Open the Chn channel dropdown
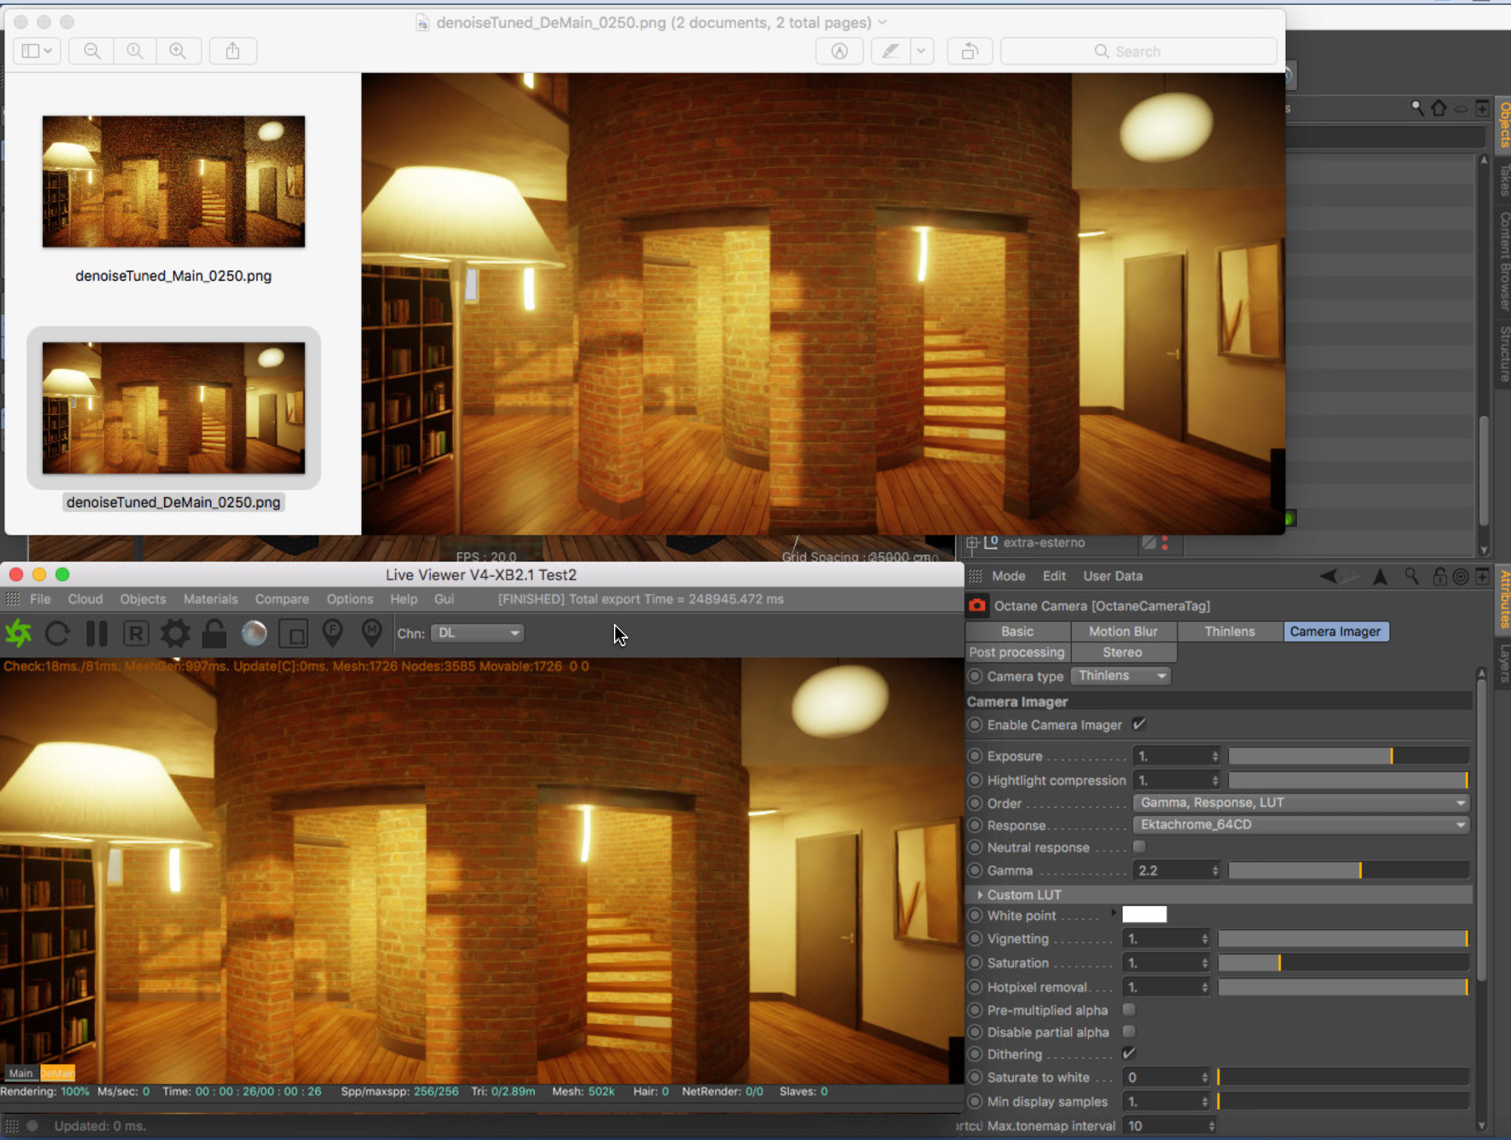 coord(477,633)
